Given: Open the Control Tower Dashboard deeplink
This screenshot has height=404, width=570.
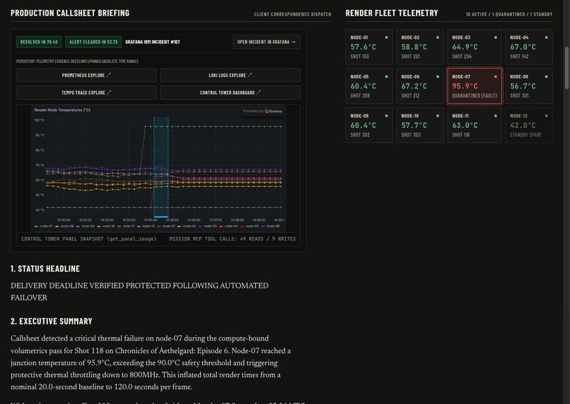Looking at the screenshot, I should click(x=230, y=93).
